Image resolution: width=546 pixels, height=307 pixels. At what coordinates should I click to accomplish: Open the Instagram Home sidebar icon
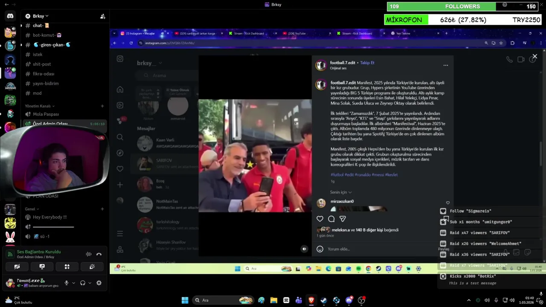[120, 90]
